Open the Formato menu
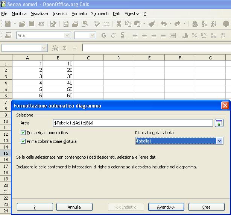 pyautogui.click(x=79, y=14)
